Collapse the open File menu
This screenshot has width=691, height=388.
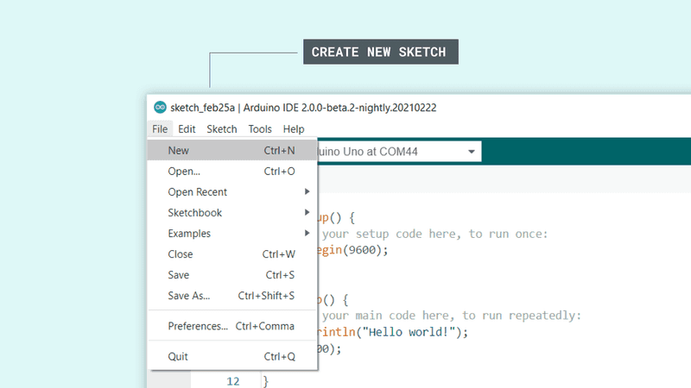coord(160,129)
